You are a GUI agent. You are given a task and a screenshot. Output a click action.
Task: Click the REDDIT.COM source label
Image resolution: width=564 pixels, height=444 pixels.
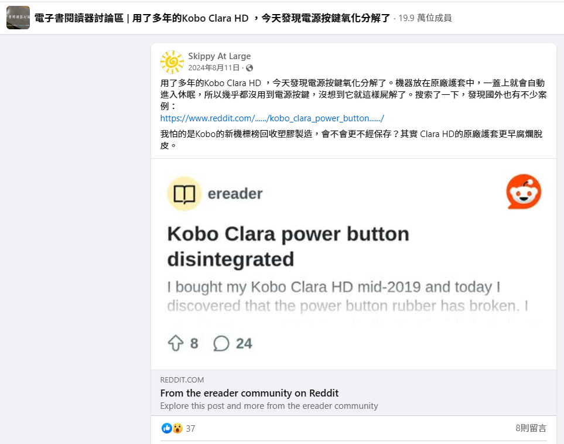pyautogui.click(x=182, y=380)
